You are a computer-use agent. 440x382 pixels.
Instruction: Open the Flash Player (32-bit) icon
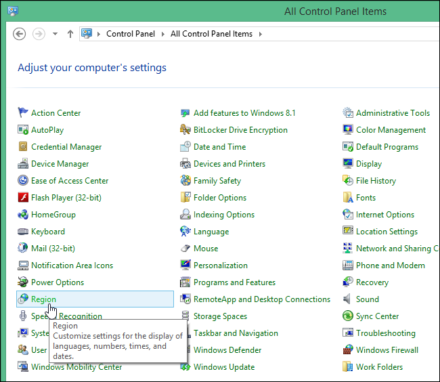[23, 198]
